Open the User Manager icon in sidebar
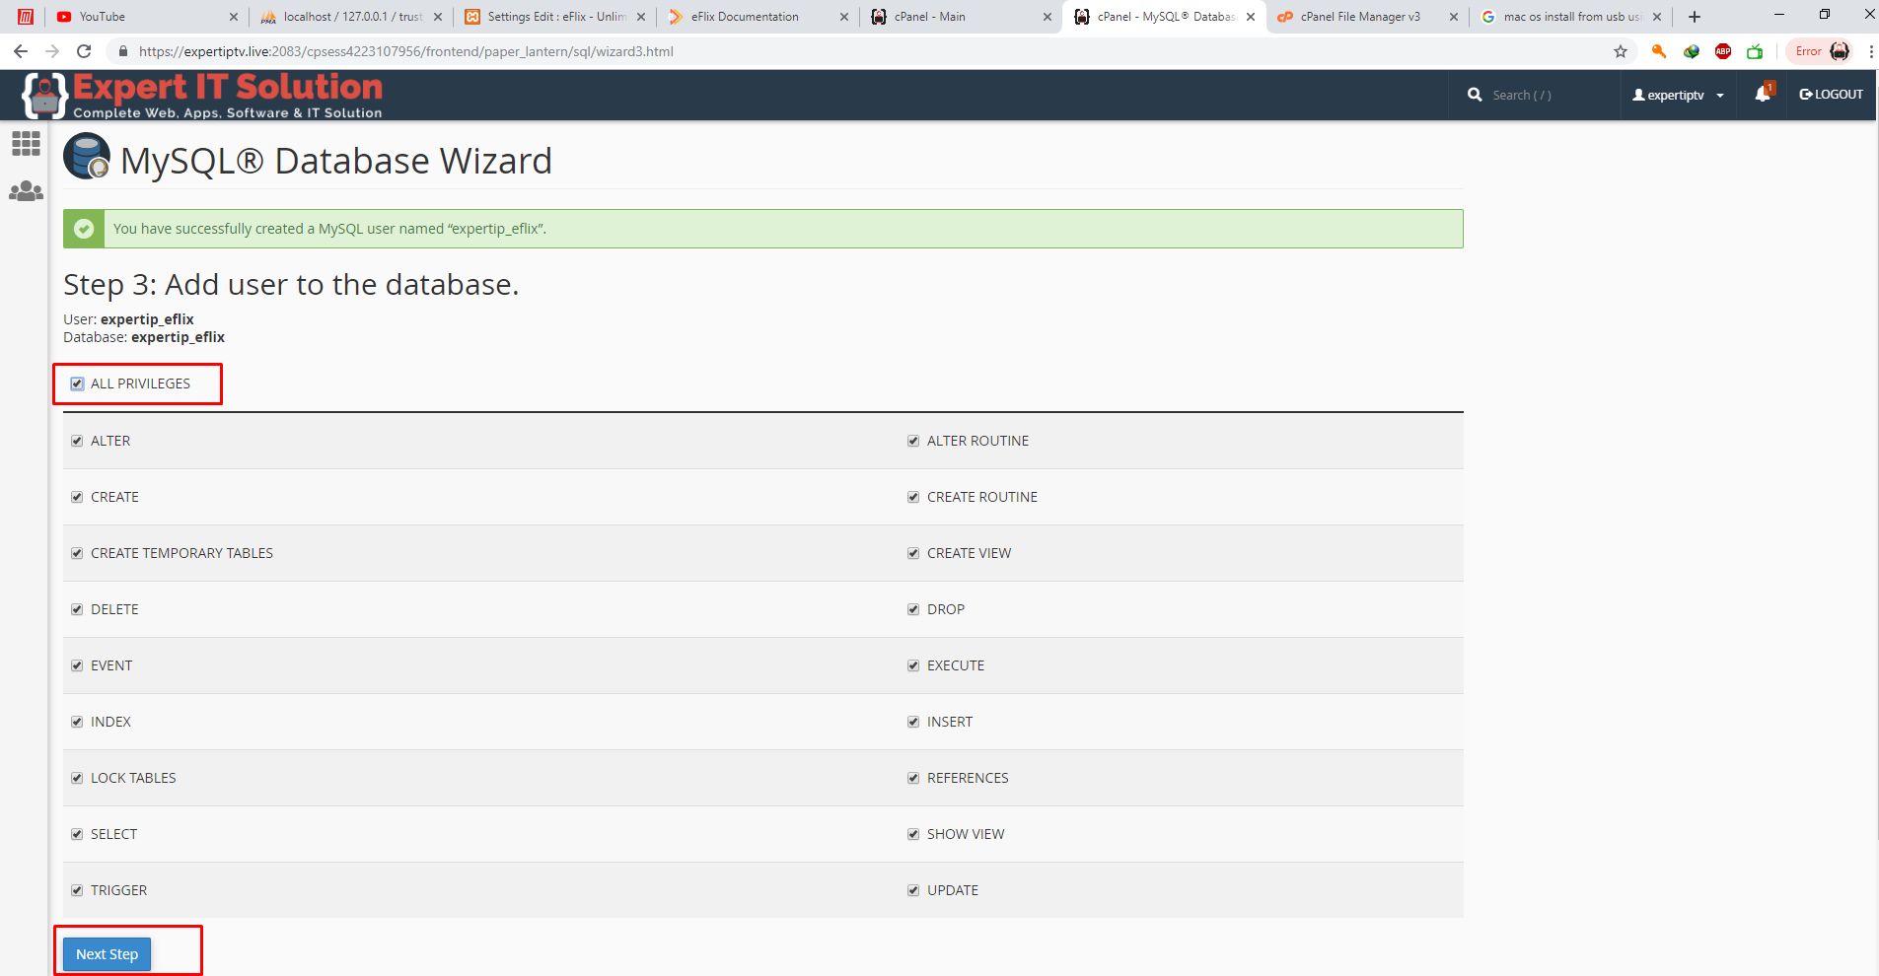Screen dimensions: 1879x976 pos(26,191)
